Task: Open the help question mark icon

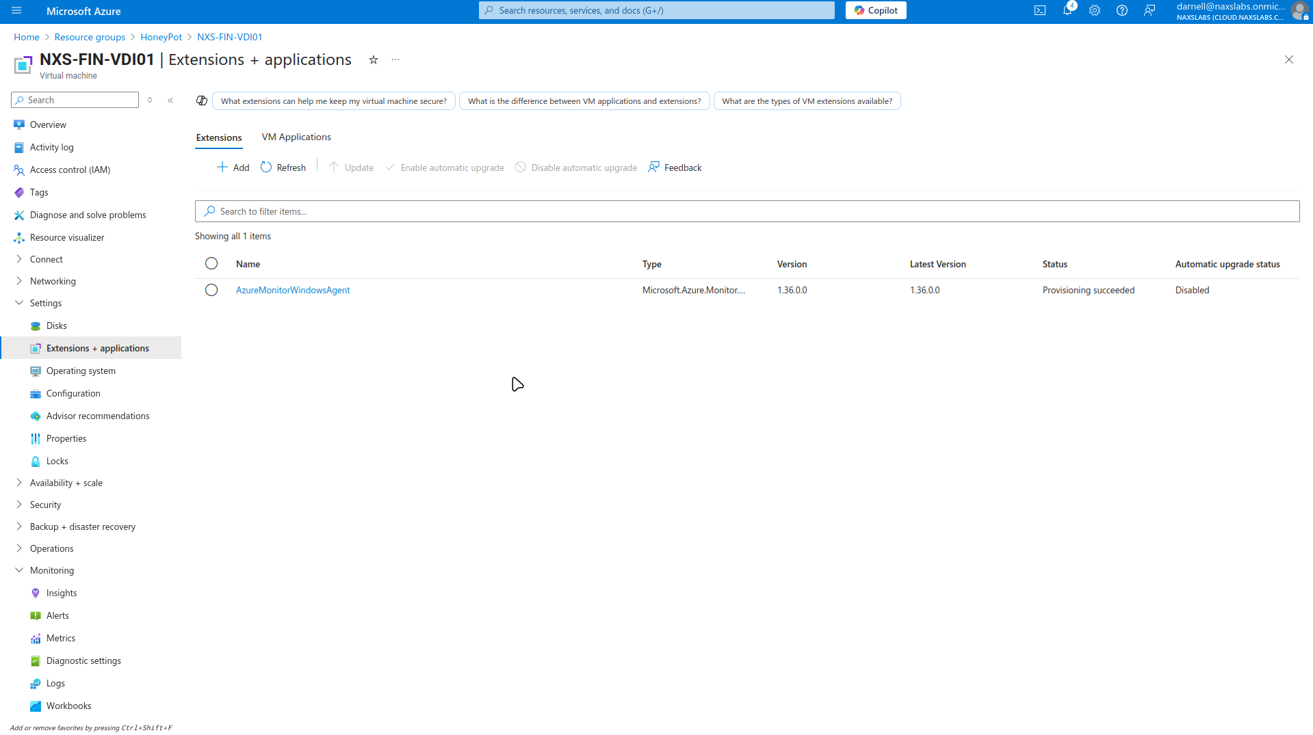Action: coord(1122,11)
